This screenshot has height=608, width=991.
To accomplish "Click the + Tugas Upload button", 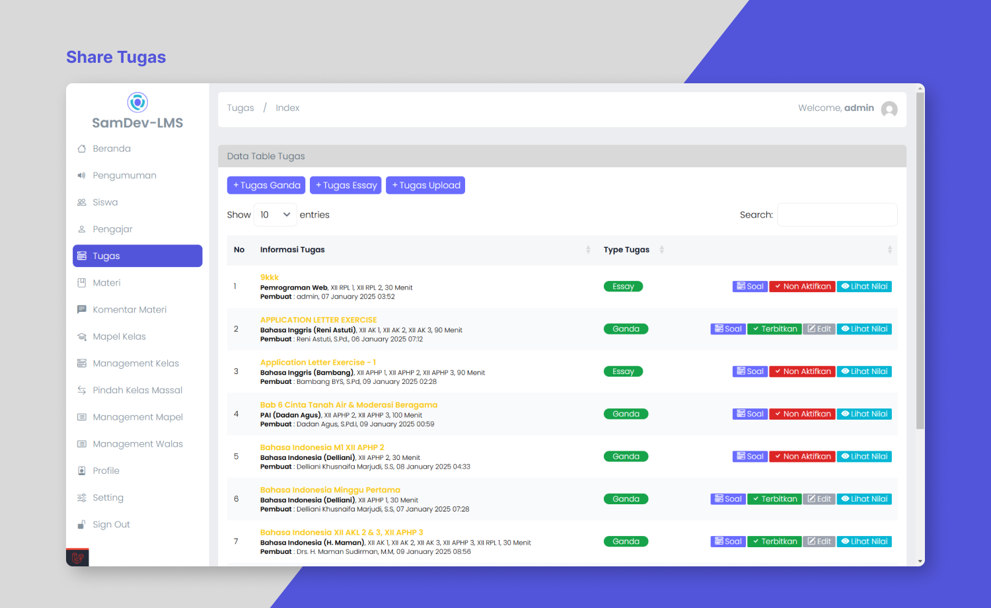I will (425, 185).
